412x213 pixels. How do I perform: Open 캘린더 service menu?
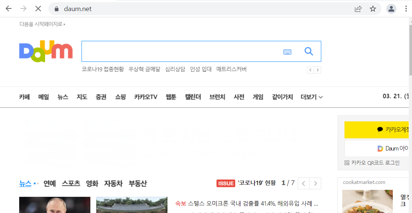(193, 97)
